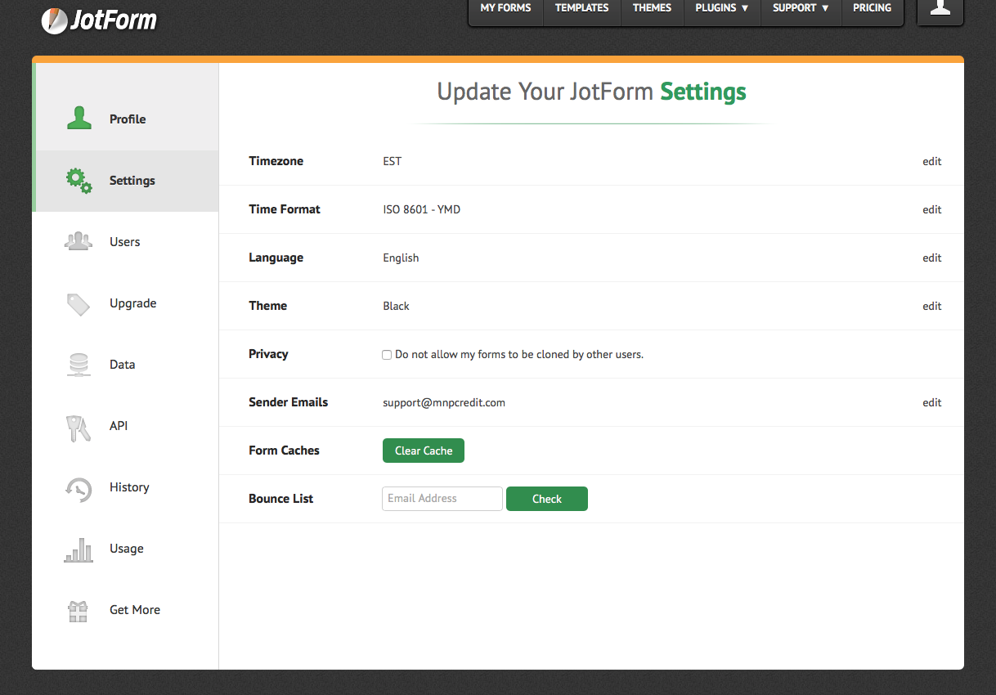Open the account avatar icon in header
The image size is (996, 695).
point(940,8)
